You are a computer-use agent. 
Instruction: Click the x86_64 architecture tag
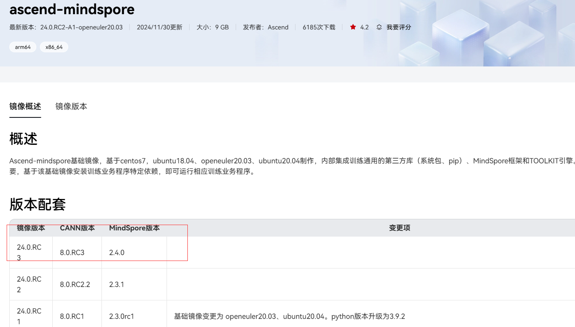54,47
